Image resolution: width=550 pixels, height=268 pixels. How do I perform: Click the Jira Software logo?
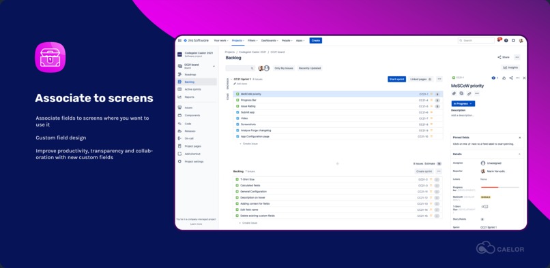pyautogui.click(x=196, y=41)
